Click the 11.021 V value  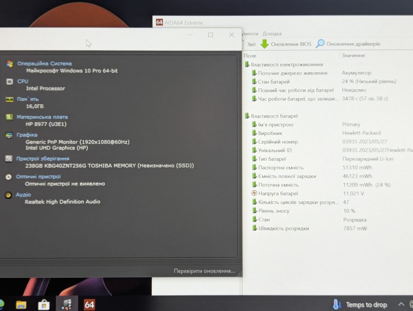pyautogui.click(x=353, y=193)
